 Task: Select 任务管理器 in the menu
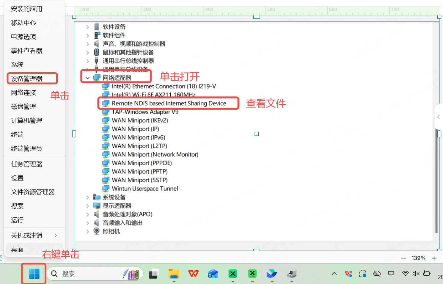pyautogui.click(x=27, y=164)
